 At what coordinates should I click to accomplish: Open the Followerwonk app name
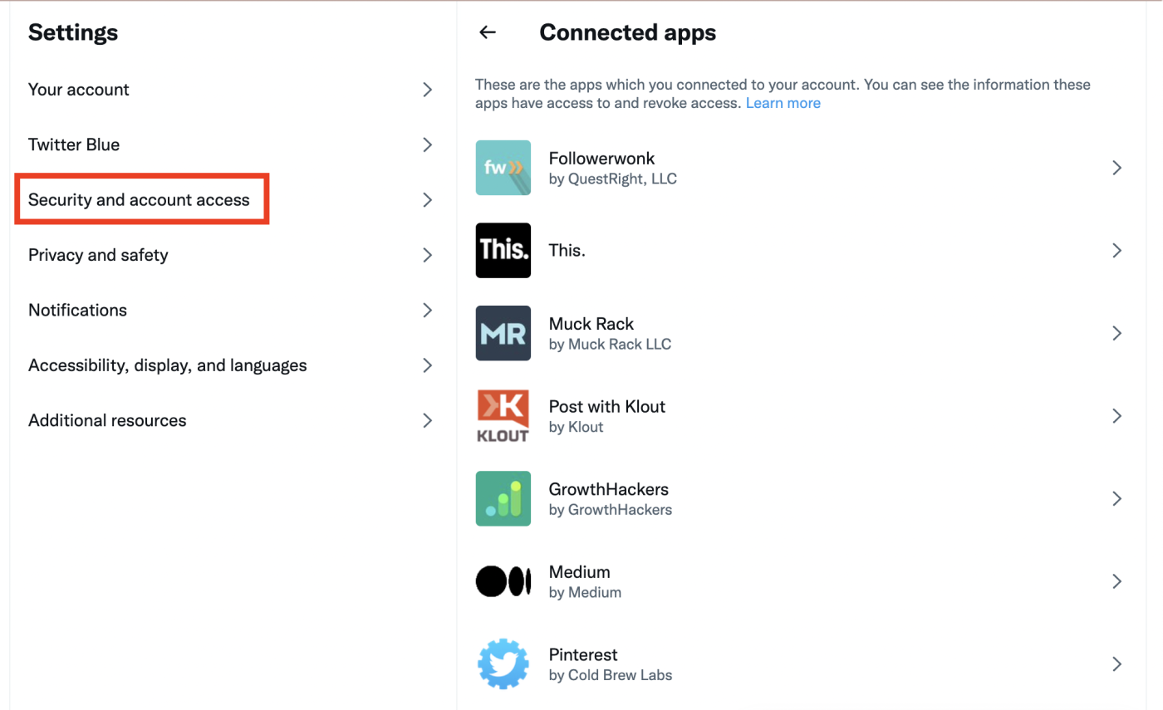601,158
